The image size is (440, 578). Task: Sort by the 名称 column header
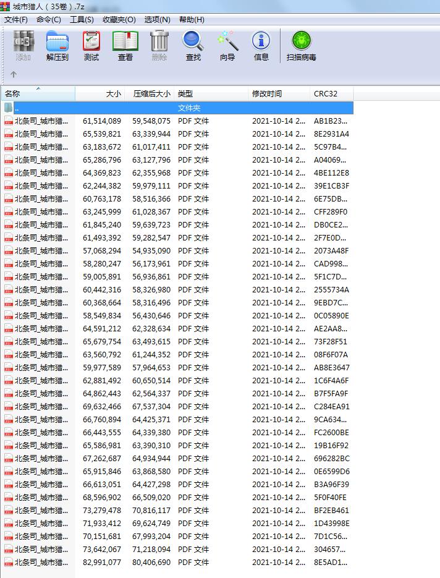(37, 94)
